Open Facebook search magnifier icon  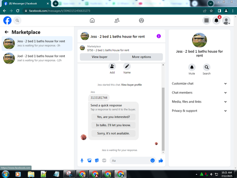[x=17, y=20]
